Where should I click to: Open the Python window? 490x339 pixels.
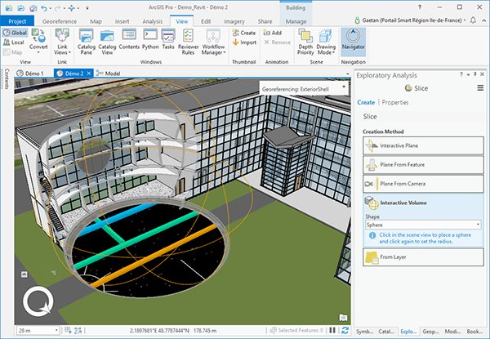[x=150, y=39]
